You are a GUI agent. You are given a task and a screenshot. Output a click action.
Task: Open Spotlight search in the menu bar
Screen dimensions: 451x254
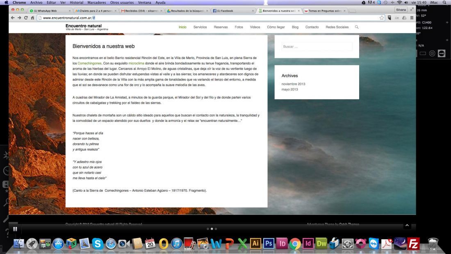pos(444,2)
